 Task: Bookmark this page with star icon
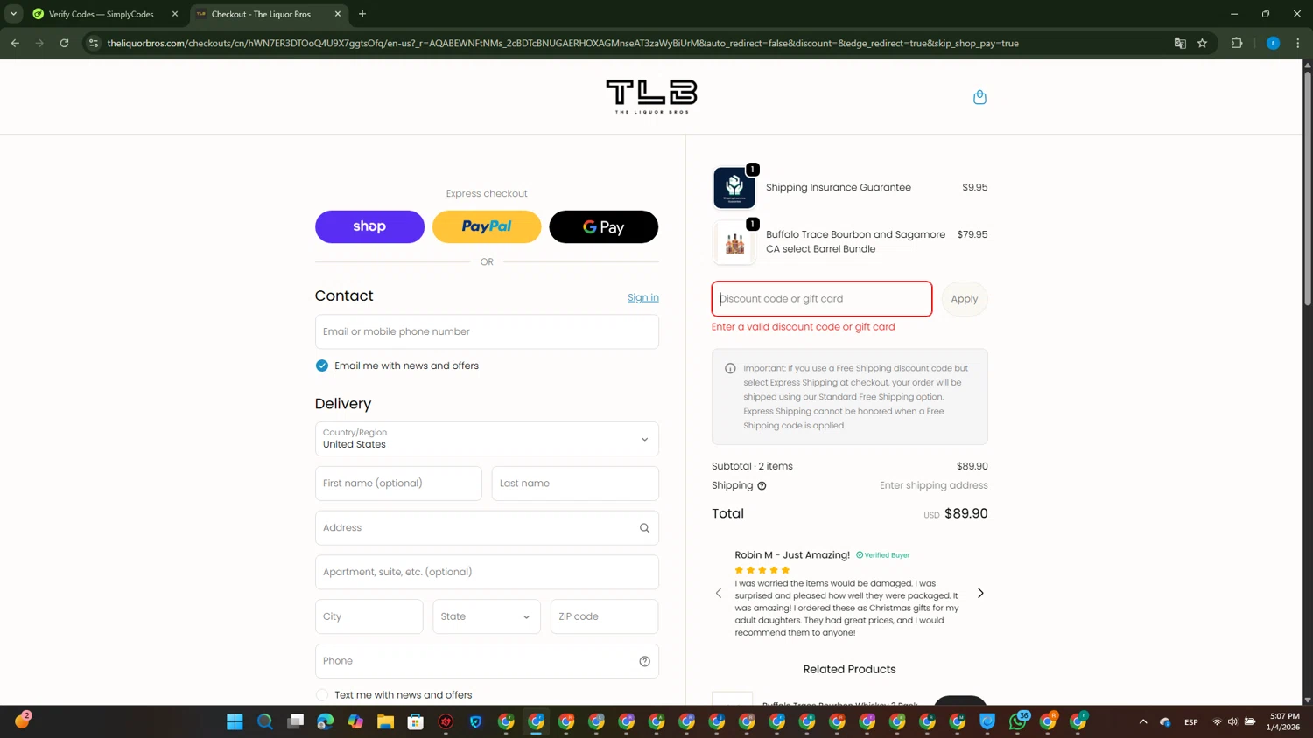click(1202, 43)
